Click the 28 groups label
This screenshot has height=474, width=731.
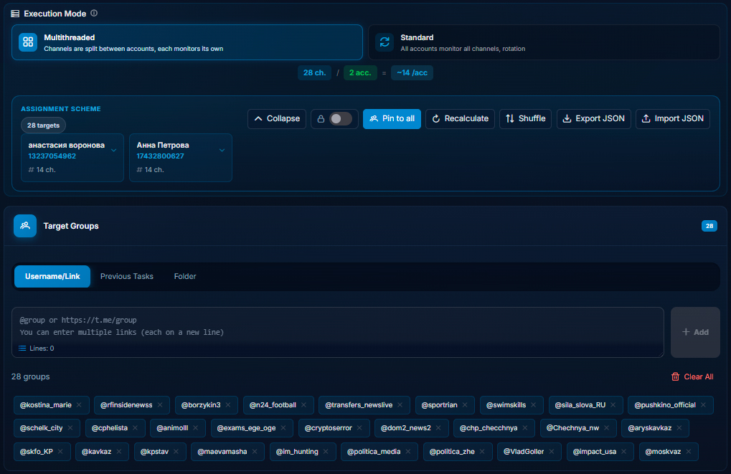coord(30,376)
